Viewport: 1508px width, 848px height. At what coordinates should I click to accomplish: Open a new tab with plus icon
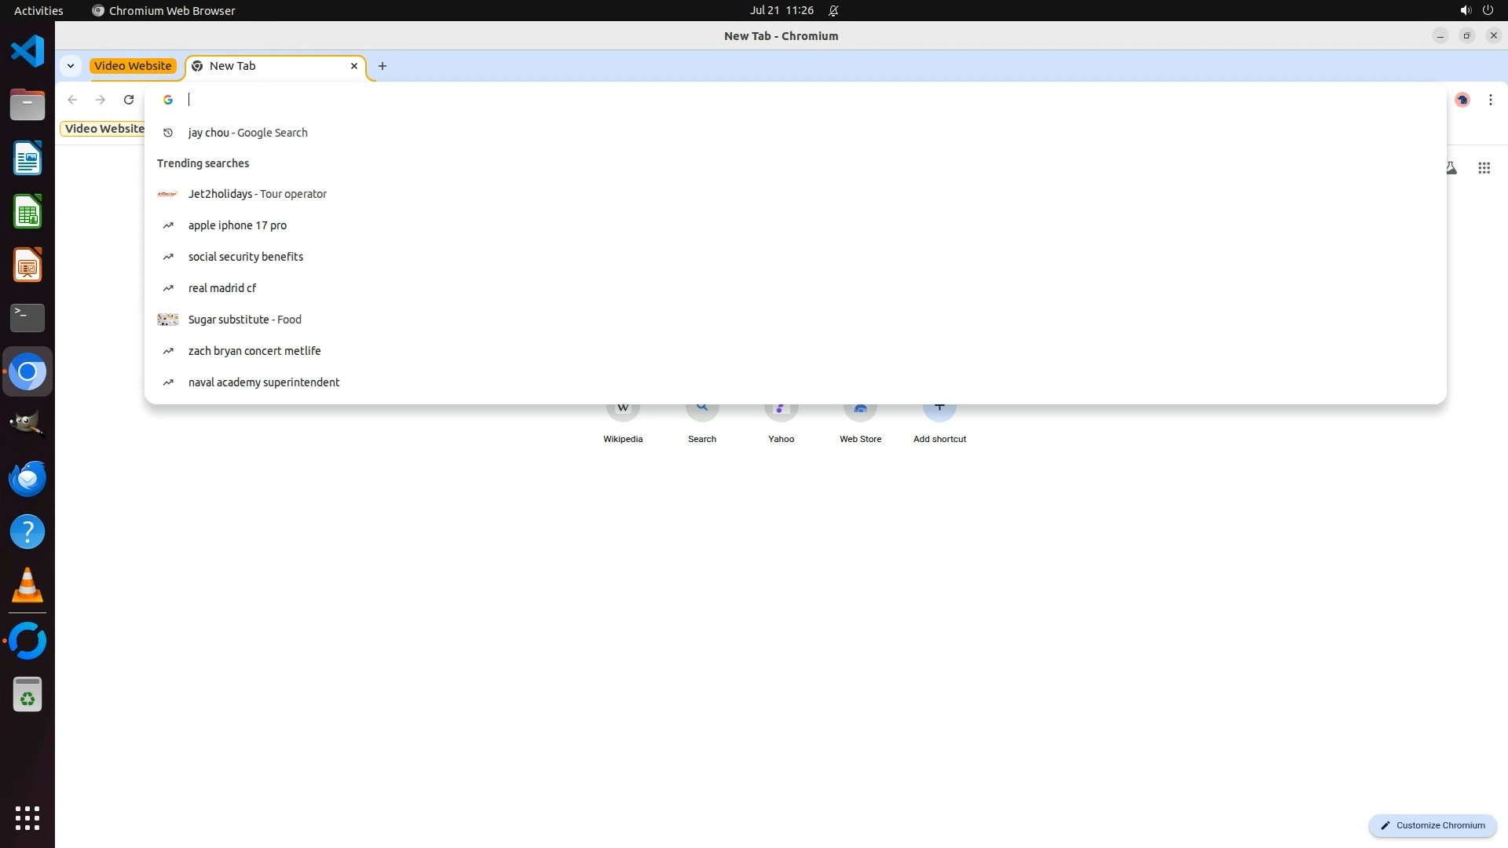382,66
